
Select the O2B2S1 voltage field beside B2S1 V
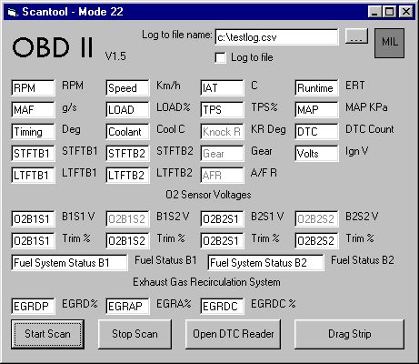[x=222, y=219]
